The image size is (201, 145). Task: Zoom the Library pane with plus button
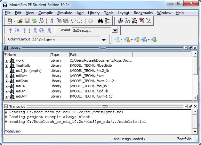pos(186,48)
